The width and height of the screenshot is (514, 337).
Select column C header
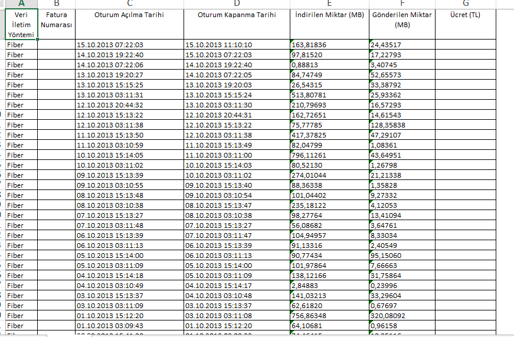(129, 4)
